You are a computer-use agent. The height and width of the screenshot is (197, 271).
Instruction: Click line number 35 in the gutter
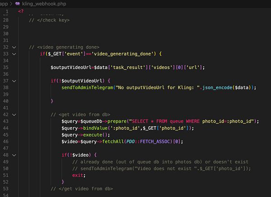click(6, 67)
